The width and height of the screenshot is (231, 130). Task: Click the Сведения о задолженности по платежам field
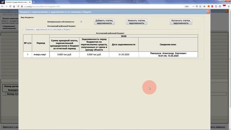click(48, 29)
